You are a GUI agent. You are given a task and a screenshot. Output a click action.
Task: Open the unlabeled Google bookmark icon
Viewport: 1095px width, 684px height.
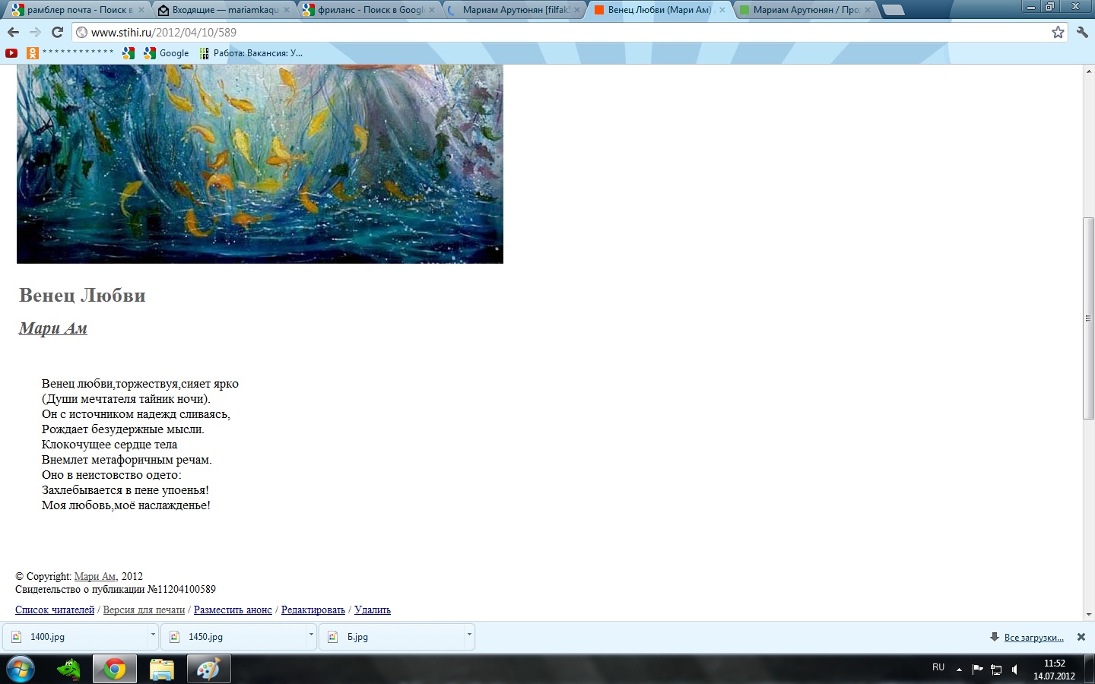tap(129, 53)
